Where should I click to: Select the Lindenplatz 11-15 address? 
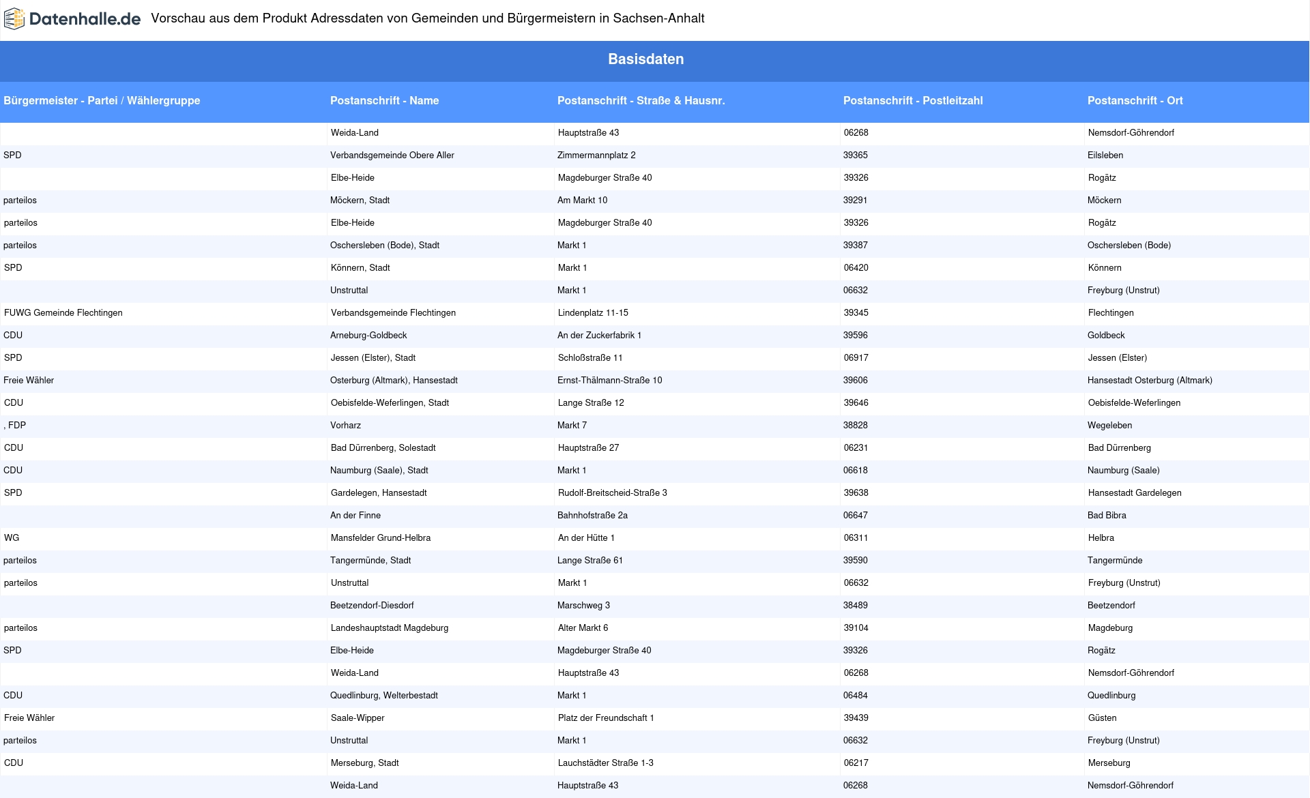(x=593, y=313)
